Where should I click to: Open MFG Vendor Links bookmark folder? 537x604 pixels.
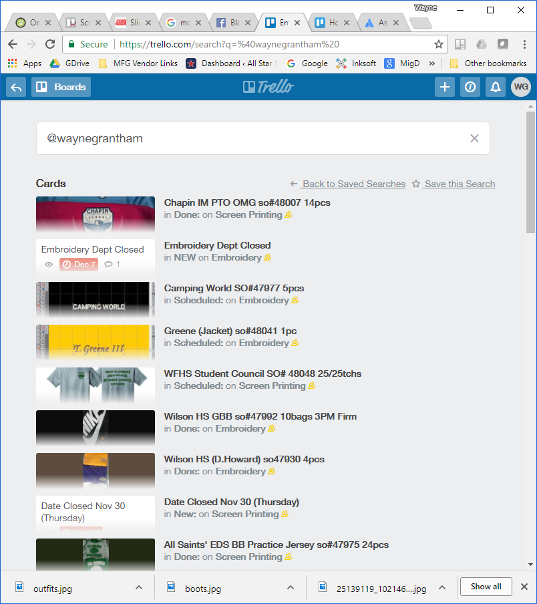(x=138, y=63)
